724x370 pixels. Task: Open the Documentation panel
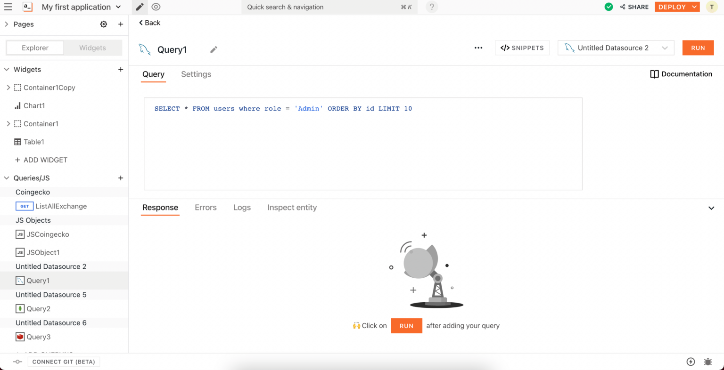tap(681, 74)
